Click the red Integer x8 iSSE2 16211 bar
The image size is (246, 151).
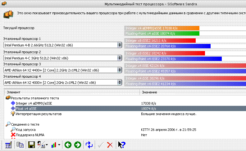(x=160, y=41)
